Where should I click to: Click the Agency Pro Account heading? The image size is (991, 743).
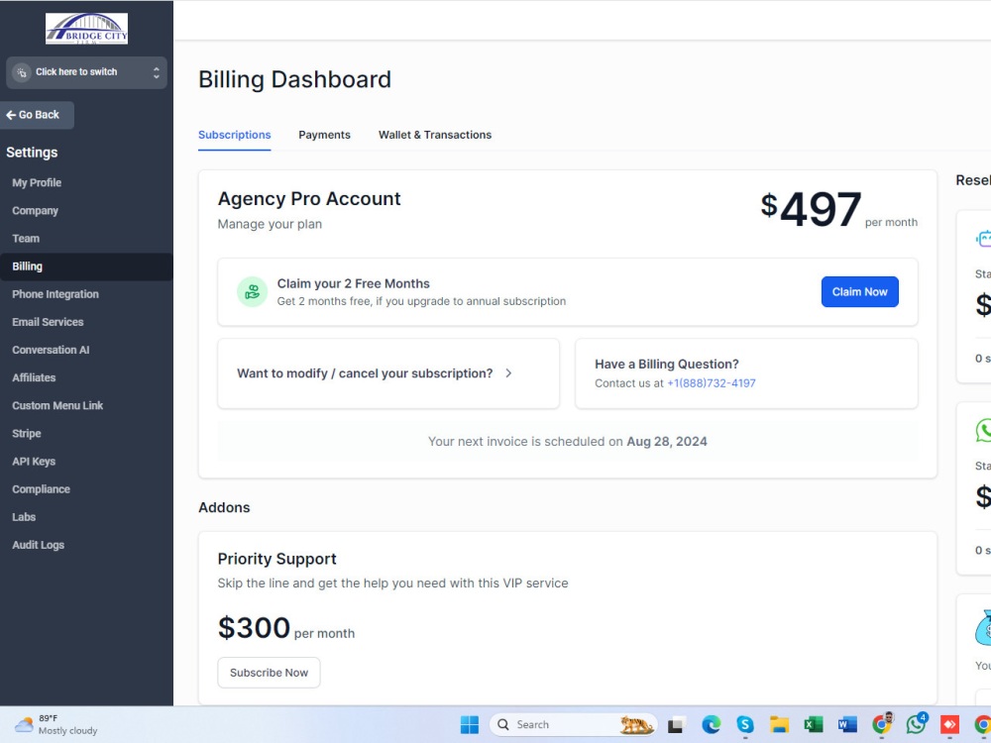click(309, 199)
